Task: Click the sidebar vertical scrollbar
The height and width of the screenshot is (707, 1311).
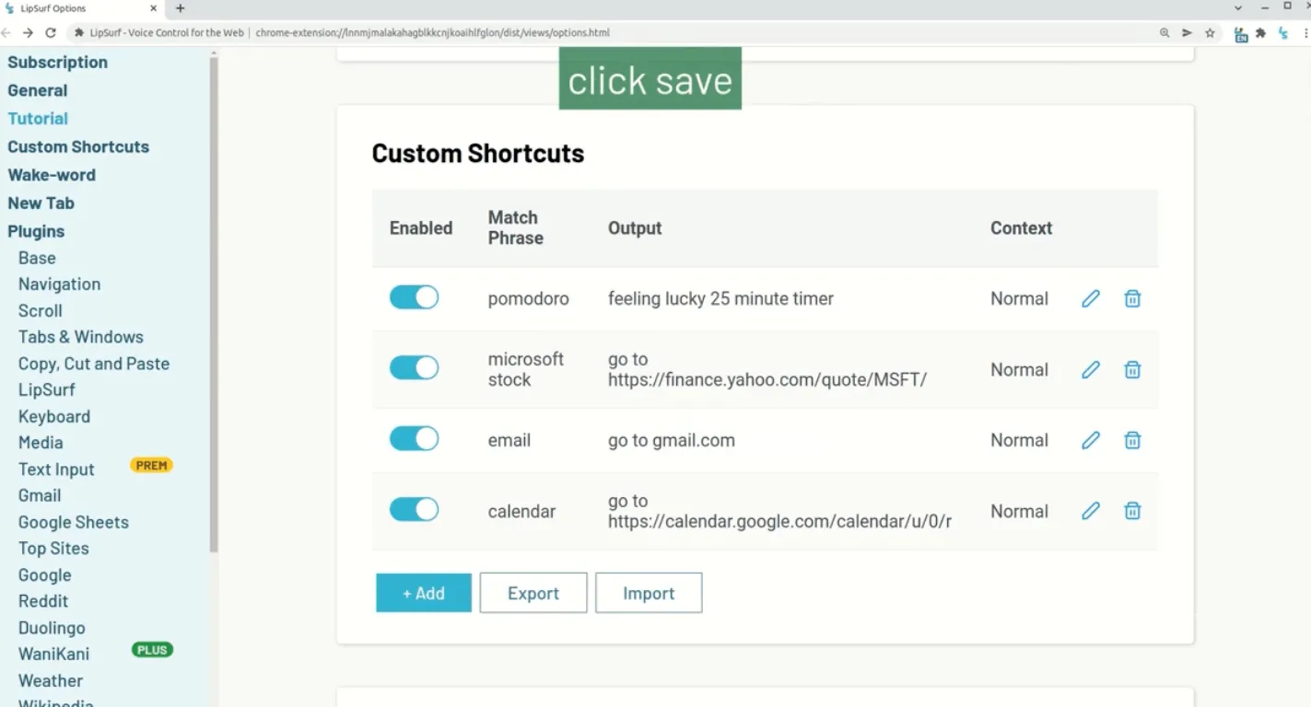Action: 214,304
